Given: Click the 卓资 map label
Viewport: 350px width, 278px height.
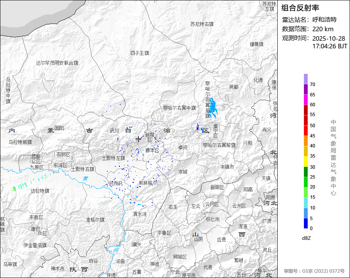Looking at the screenshot, I should pyautogui.click(x=183, y=147).
